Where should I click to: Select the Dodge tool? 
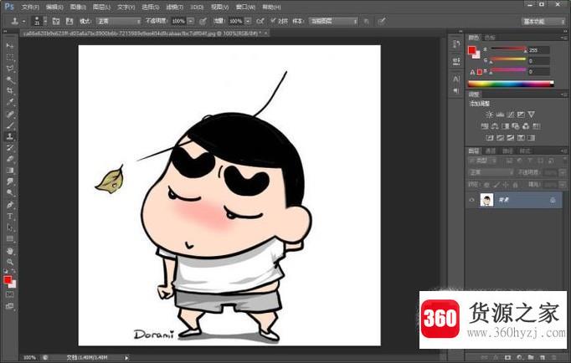[x=10, y=192]
